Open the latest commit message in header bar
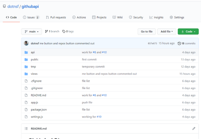201x139 pixels. [x=67, y=44]
